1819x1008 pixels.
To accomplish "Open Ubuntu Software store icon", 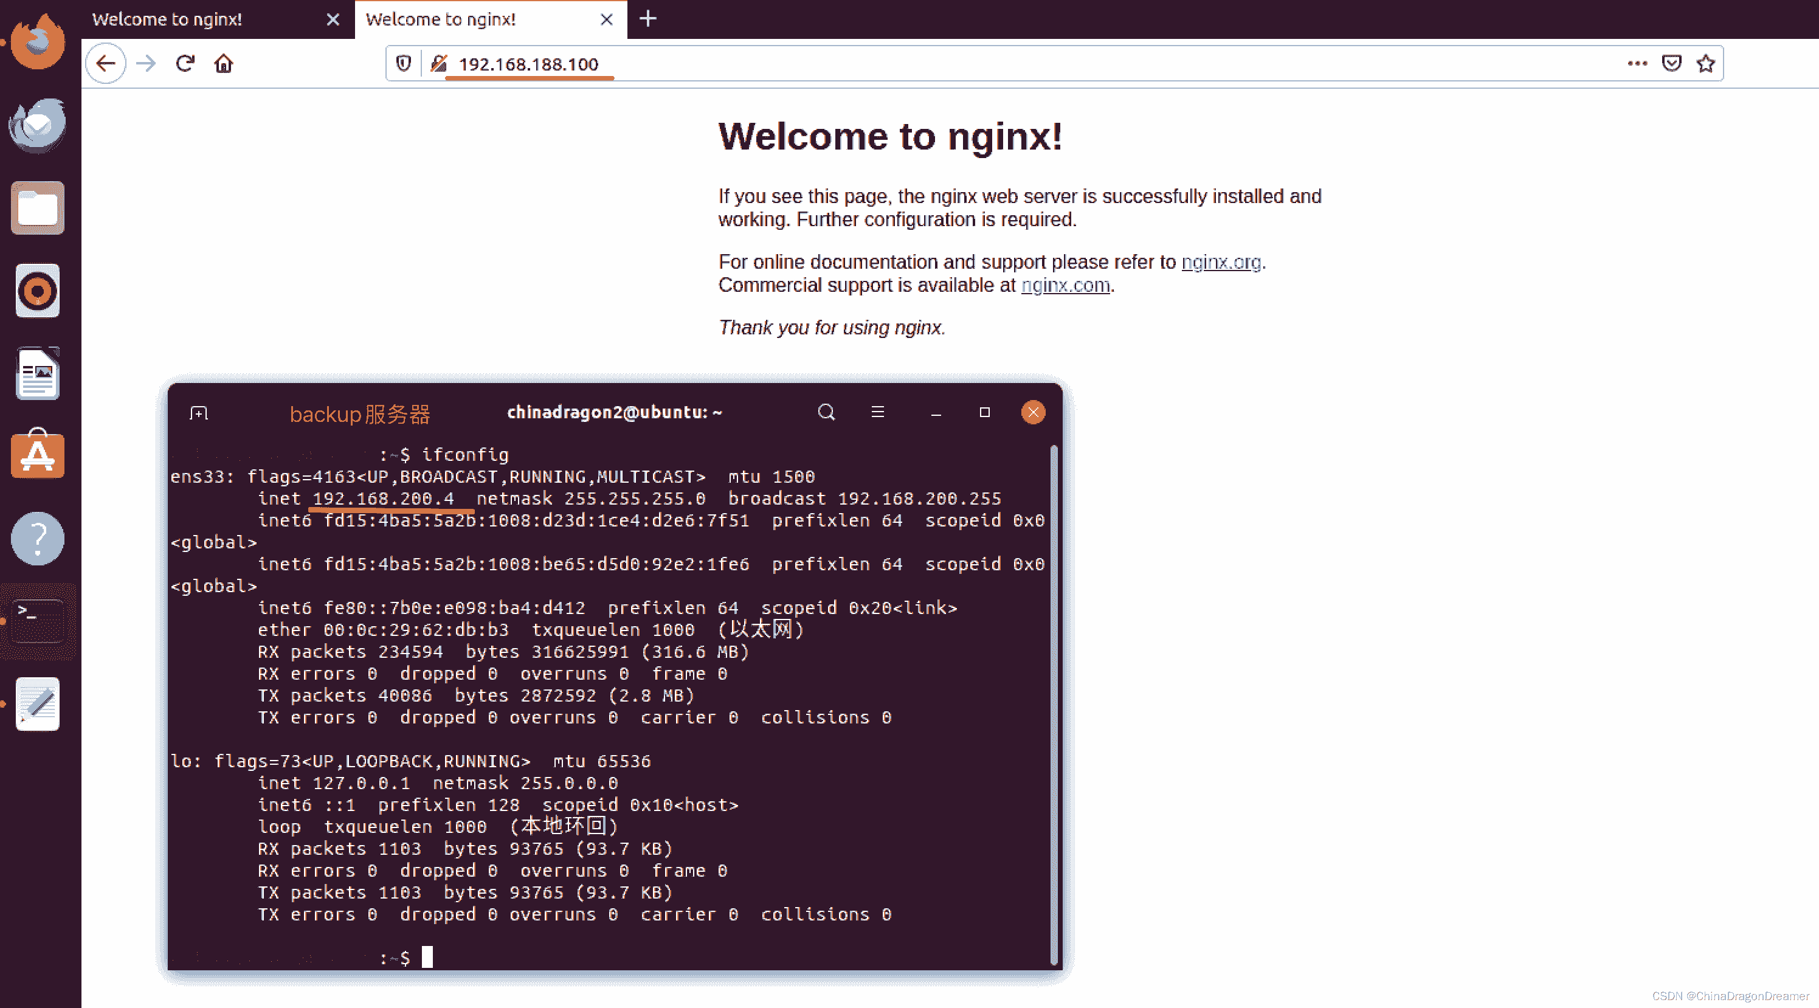I will (38, 455).
